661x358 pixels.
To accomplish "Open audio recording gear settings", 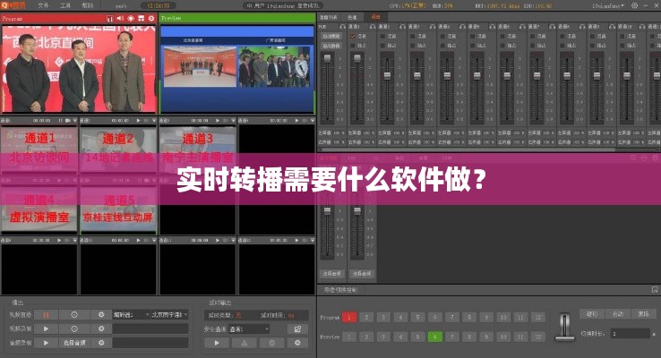I will click(x=101, y=343).
